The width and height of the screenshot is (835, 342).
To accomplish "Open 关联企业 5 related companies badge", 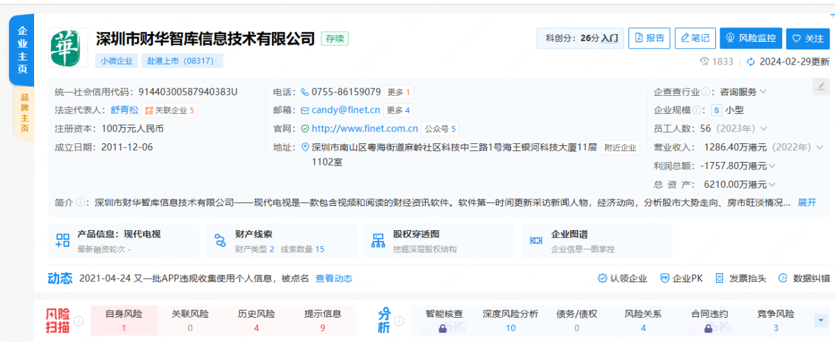I will (170, 110).
